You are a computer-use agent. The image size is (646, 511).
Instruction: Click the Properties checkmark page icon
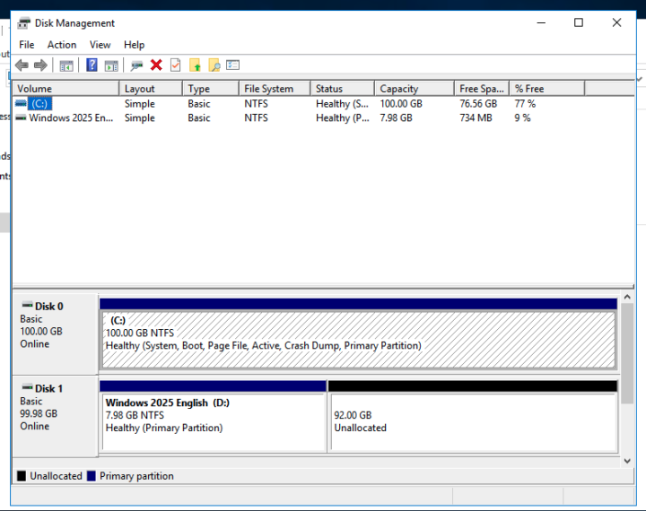click(175, 65)
